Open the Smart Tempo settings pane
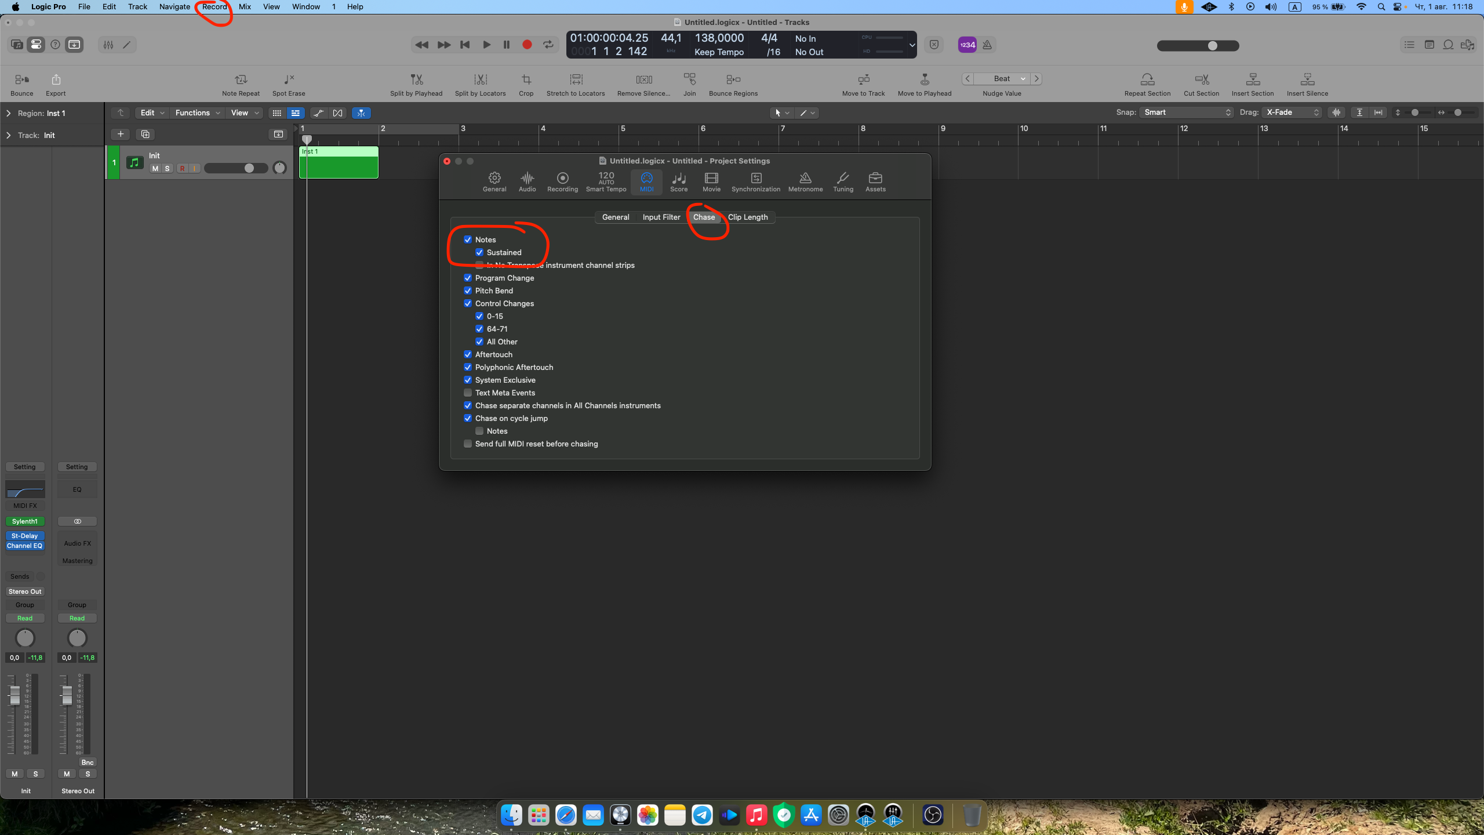 tap(606, 181)
